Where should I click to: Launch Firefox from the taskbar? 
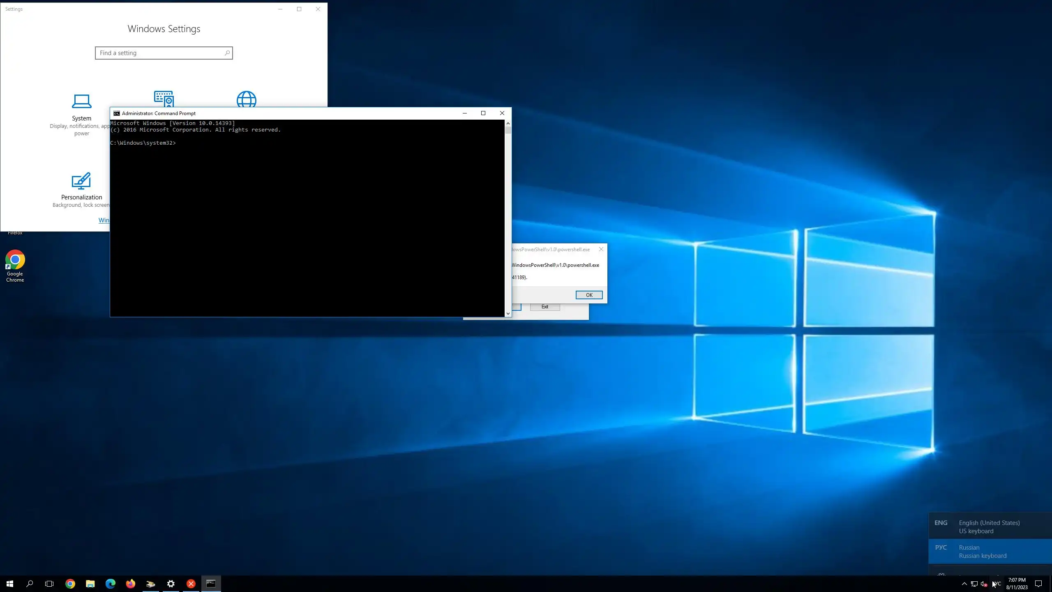(131, 583)
